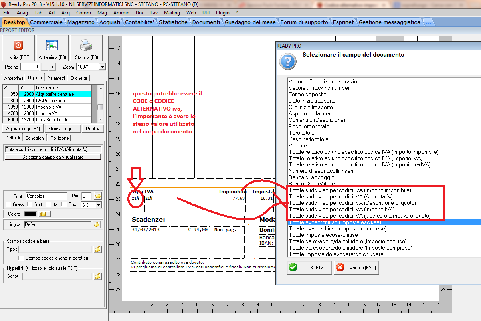Confirm with the green OK (F12) checkmark
Viewport: 481px width, 321px height.
coord(293,267)
